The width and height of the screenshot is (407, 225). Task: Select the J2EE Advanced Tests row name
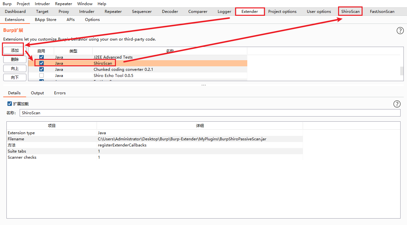(x=113, y=57)
